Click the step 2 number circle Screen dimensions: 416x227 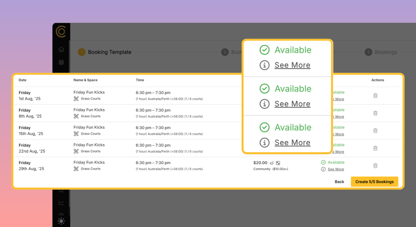click(225, 52)
